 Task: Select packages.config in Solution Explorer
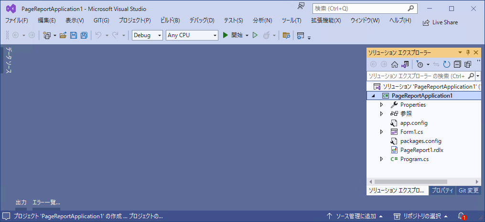tap(420, 141)
